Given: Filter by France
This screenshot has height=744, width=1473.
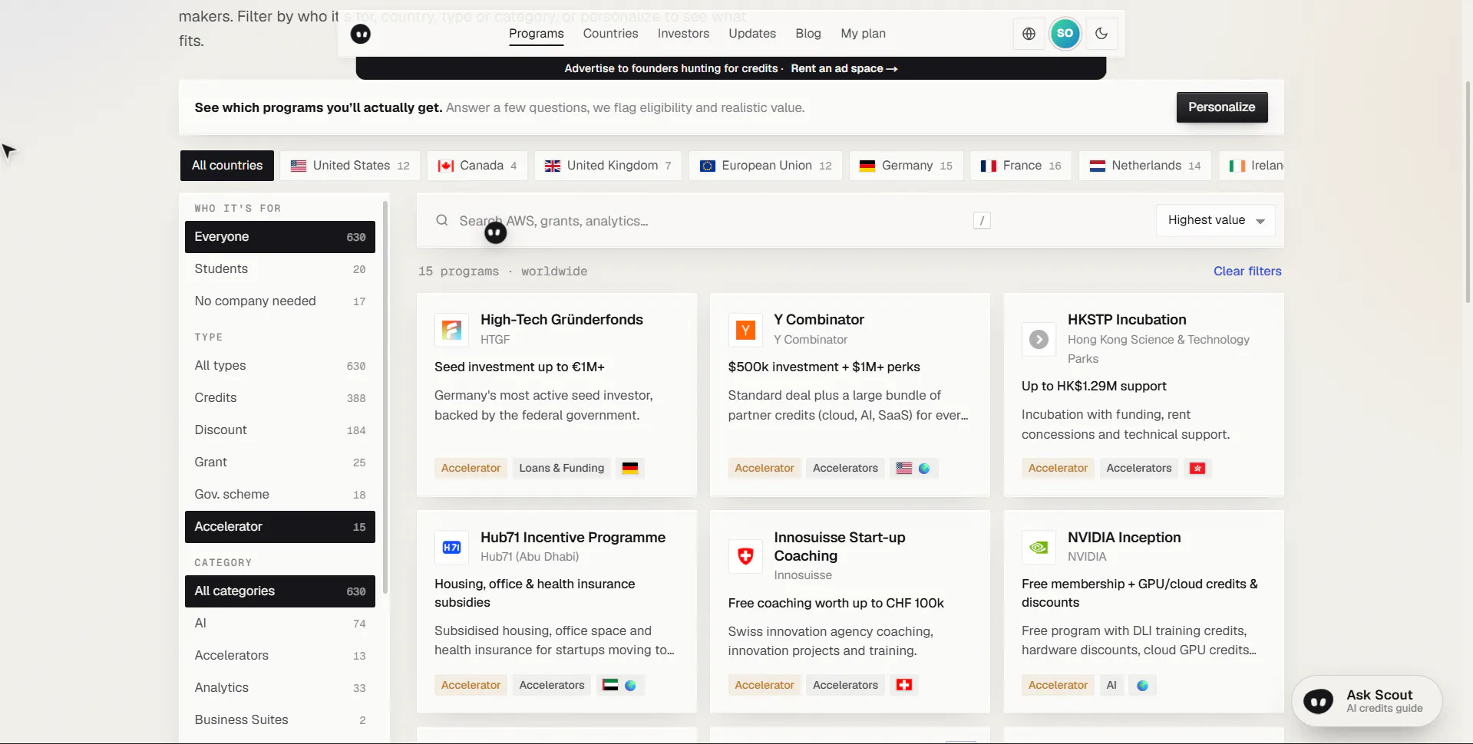Looking at the screenshot, I should coord(1021,166).
